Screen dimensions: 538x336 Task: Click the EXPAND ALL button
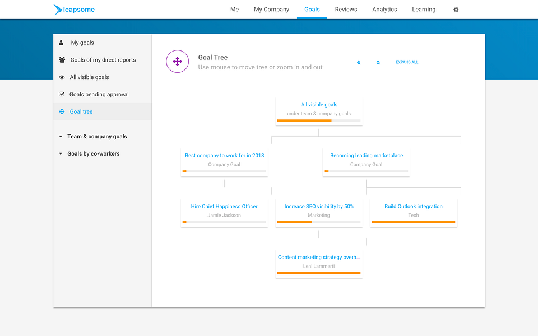407,62
